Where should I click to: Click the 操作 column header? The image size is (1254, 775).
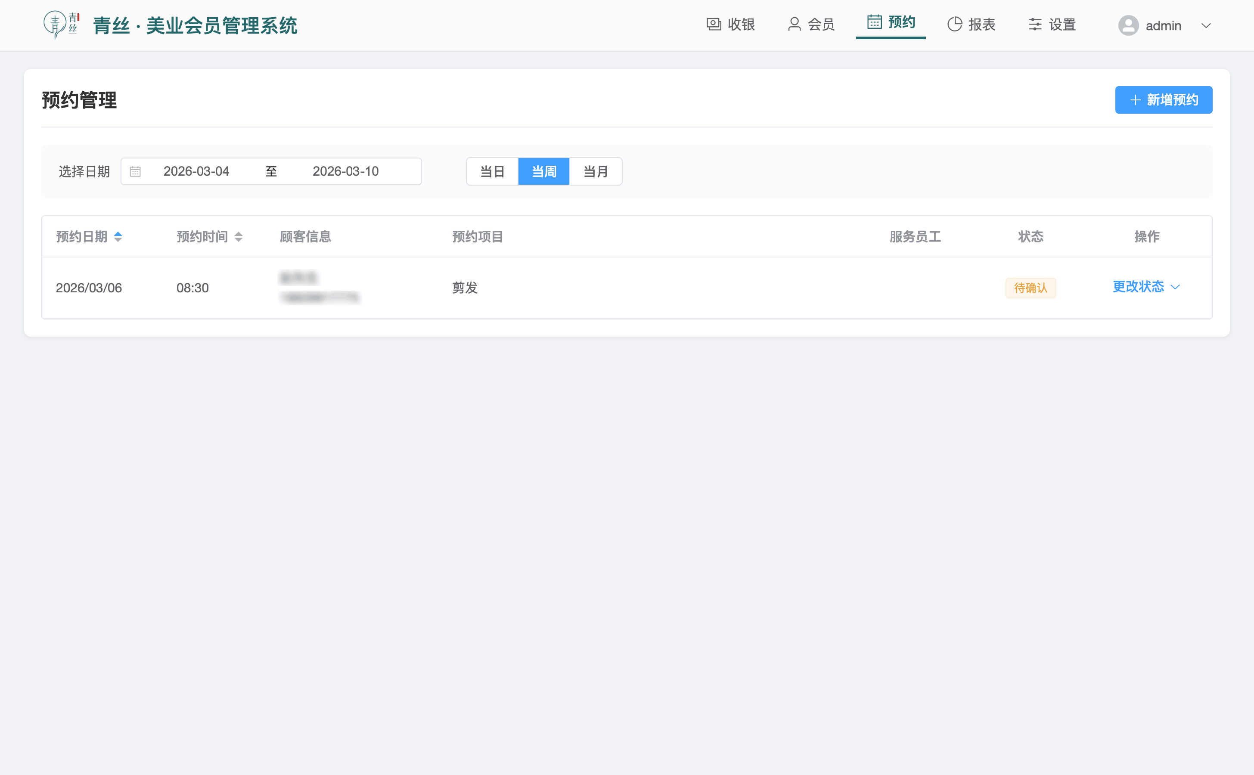[x=1147, y=237]
